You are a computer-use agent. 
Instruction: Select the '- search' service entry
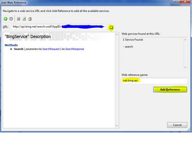pyautogui.click(x=128, y=47)
